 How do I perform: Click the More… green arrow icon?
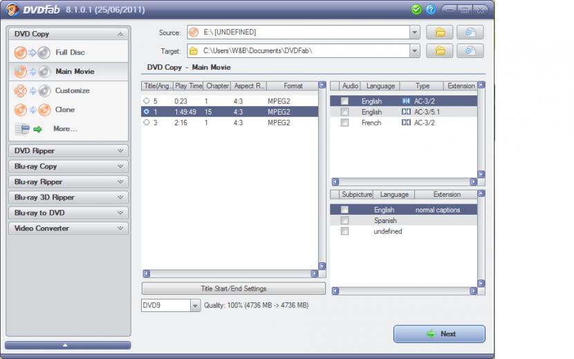(38, 129)
